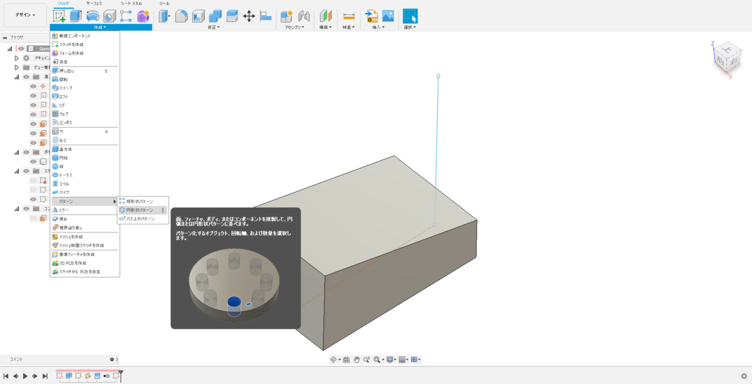Toggle the eye for the スケッチ folder
The width and height of the screenshot is (752, 384).
[26, 170]
